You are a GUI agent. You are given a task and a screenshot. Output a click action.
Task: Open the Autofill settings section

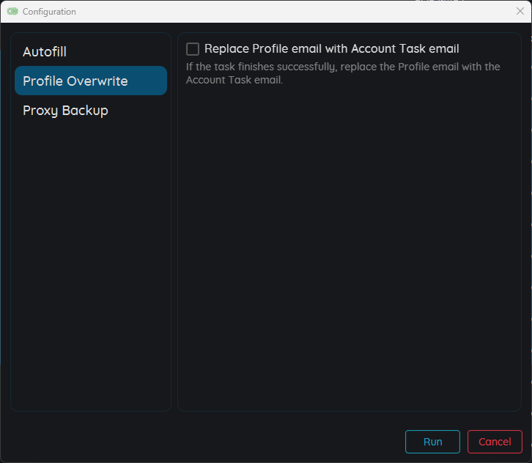tap(91, 52)
